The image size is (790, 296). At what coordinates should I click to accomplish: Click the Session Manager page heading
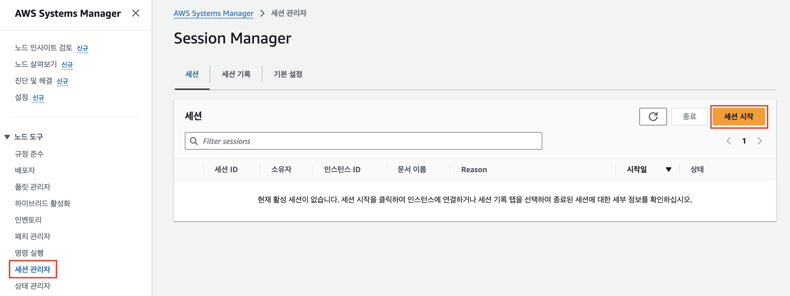tap(233, 38)
